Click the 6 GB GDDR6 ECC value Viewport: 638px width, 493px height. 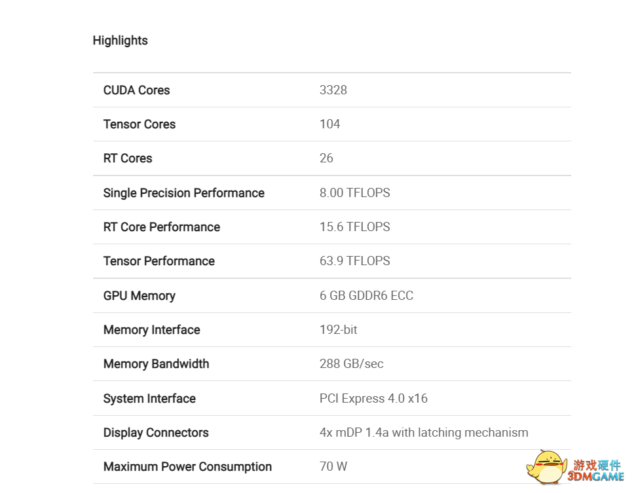pos(366,296)
